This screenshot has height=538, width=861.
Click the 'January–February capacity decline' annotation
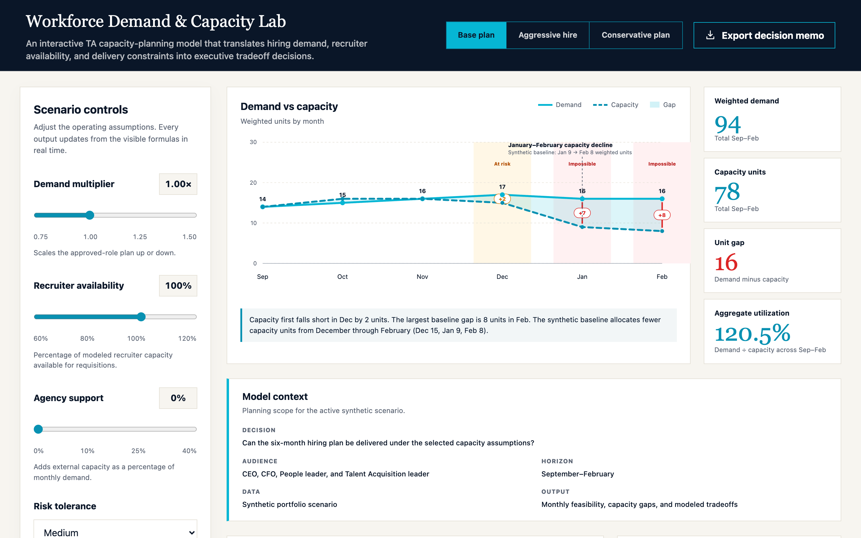point(560,145)
